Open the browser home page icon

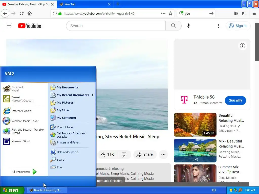[x=30, y=13]
